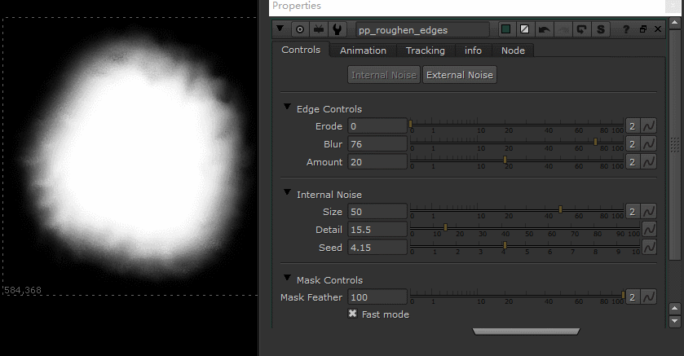Click the dotted grip on the properties scrollbar
684x356 pixels.
tap(674, 145)
